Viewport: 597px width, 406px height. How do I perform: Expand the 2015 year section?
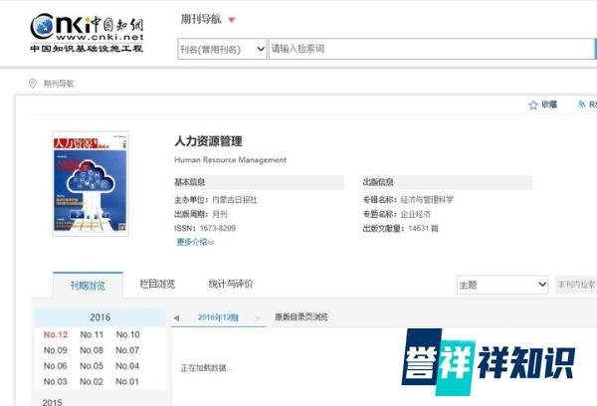52,402
